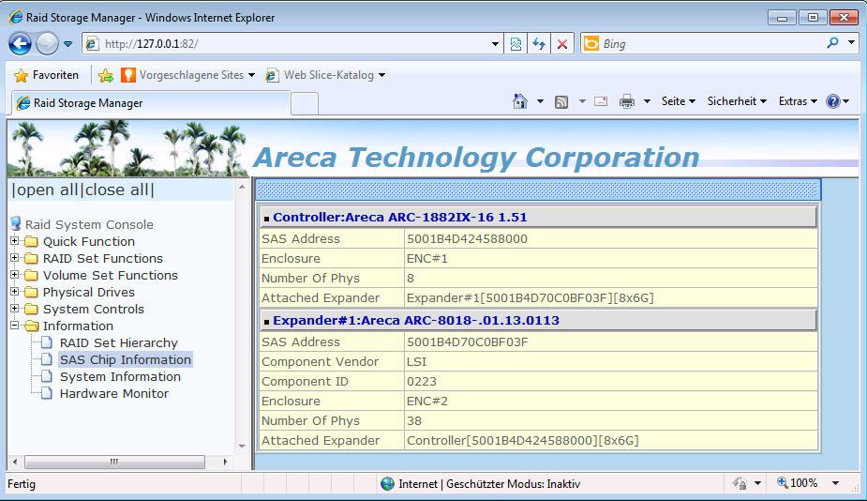This screenshot has height=501, width=867.
Task: Click the Physical Drives folder icon
Action: (x=32, y=293)
